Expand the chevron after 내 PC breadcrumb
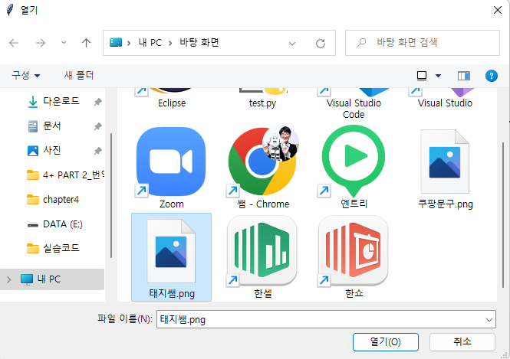This screenshot has height=359, width=510. click(x=170, y=43)
